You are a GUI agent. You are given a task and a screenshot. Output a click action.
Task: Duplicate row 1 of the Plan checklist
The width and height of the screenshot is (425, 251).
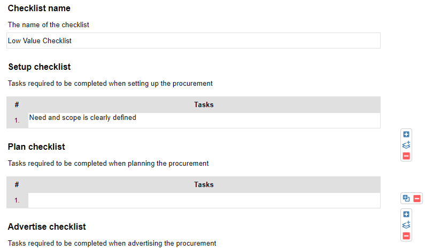tap(406, 198)
